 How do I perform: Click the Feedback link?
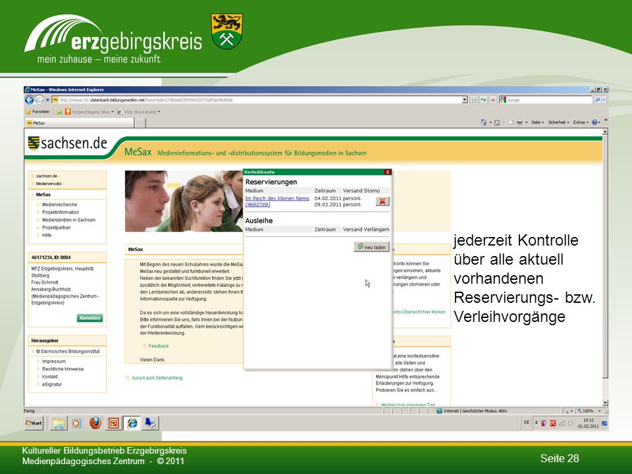(x=159, y=346)
